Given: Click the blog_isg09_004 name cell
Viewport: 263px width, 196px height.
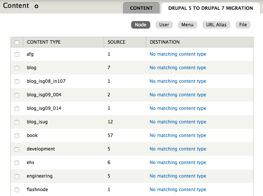Looking at the screenshot, I should (x=44, y=95).
